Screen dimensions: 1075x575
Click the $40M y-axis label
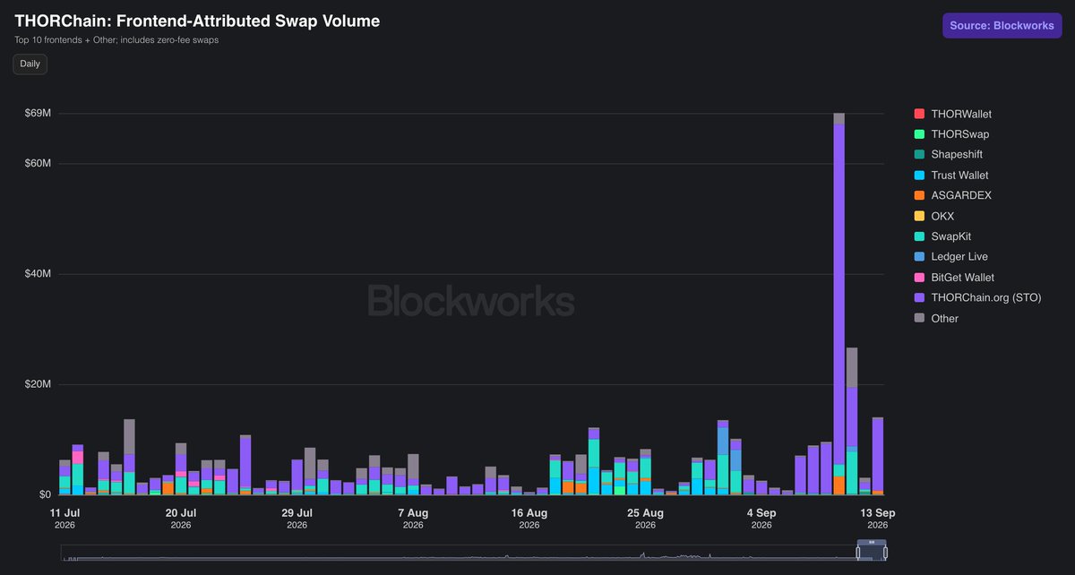point(37,274)
